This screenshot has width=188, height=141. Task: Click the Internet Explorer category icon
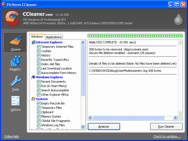click(33, 42)
